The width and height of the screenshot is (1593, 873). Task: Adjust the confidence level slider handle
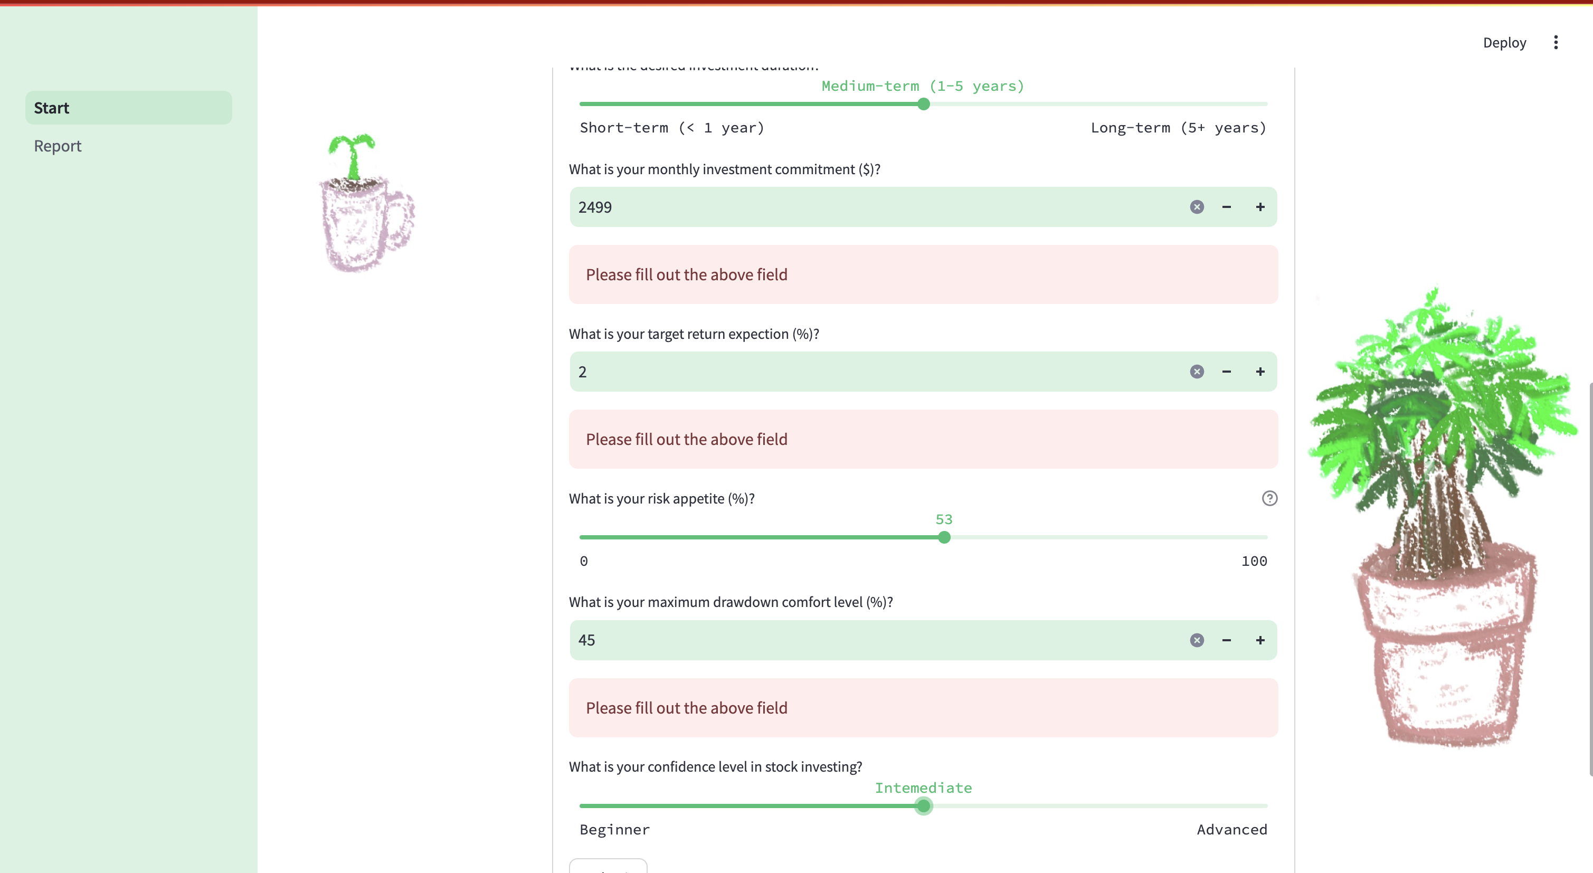point(923,805)
